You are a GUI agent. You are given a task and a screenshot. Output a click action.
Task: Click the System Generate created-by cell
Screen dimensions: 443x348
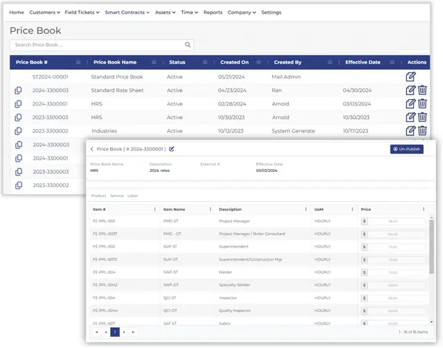click(x=293, y=131)
